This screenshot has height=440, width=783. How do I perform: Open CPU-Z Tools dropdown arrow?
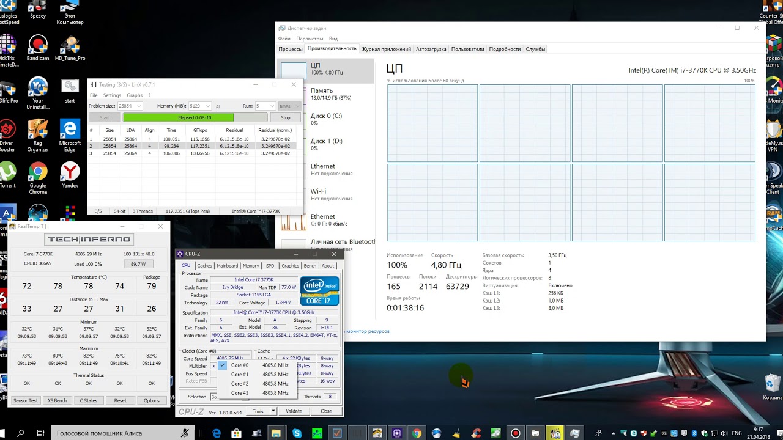click(273, 411)
